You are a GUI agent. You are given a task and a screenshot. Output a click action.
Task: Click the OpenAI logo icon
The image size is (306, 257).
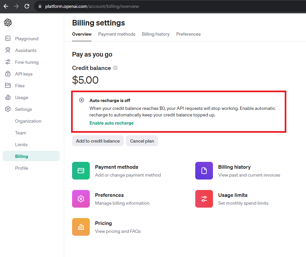pyautogui.click(x=8, y=23)
